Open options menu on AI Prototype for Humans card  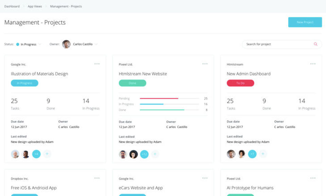click(x=313, y=178)
